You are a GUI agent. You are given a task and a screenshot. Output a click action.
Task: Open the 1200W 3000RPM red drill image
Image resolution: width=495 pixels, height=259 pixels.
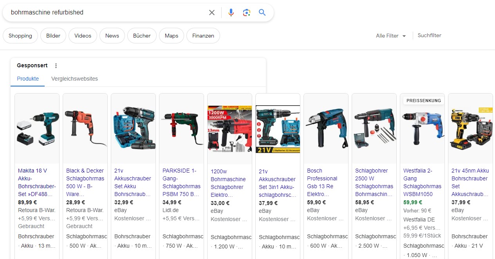[x=229, y=128]
